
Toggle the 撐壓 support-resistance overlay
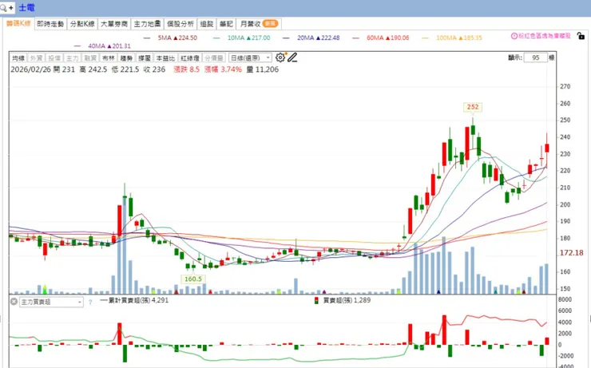pyautogui.click(x=145, y=58)
